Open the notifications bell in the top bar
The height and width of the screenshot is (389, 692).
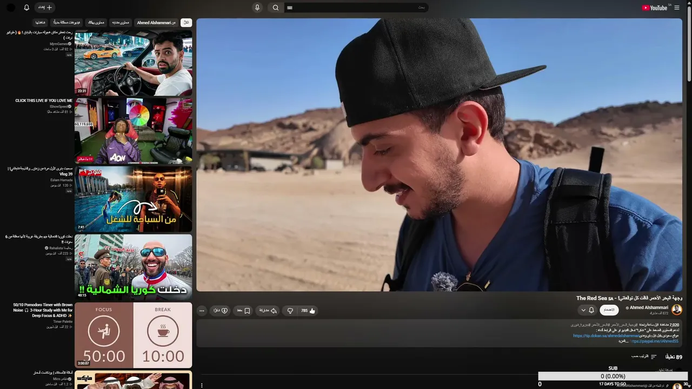[26, 8]
